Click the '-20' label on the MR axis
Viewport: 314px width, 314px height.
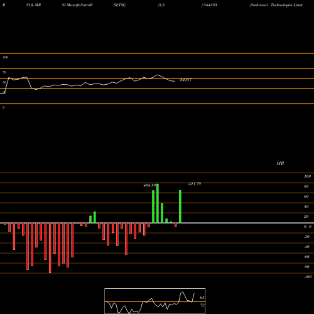click(x=306, y=237)
